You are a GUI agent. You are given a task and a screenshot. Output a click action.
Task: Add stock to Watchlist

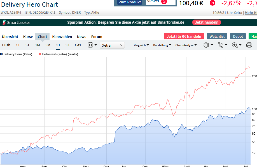click(x=217, y=36)
